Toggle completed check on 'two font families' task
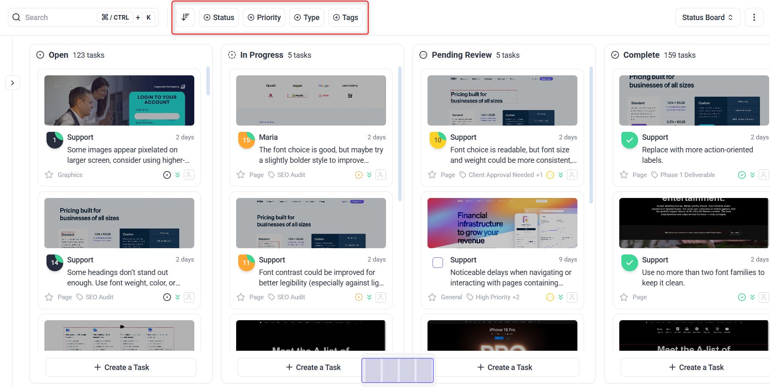 pyautogui.click(x=629, y=263)
